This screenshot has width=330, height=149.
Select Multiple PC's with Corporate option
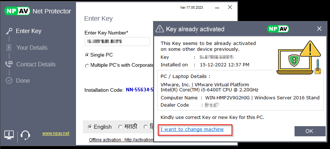[x=87, y=66]
